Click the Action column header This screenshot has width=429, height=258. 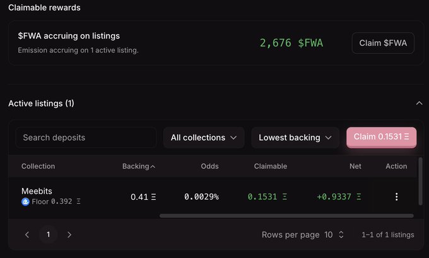pos(396,166)
